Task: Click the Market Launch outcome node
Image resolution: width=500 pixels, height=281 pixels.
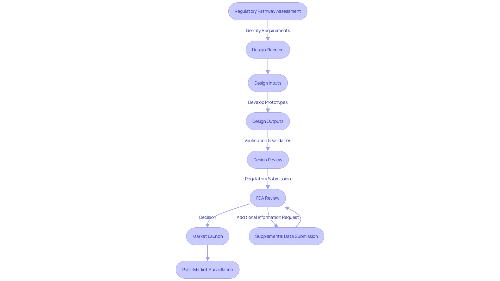Action: (207, 236)
